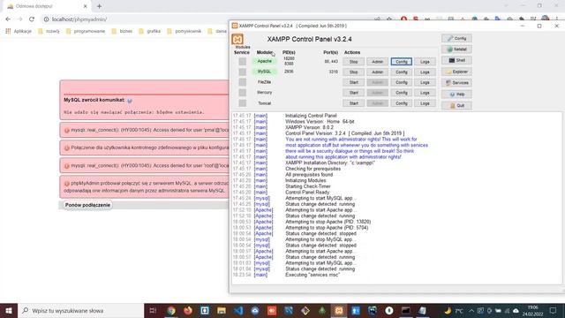Open MySQL Admin page
This screenshot has width=565, height=318.
pyautogui.click(x=377, y=72)
